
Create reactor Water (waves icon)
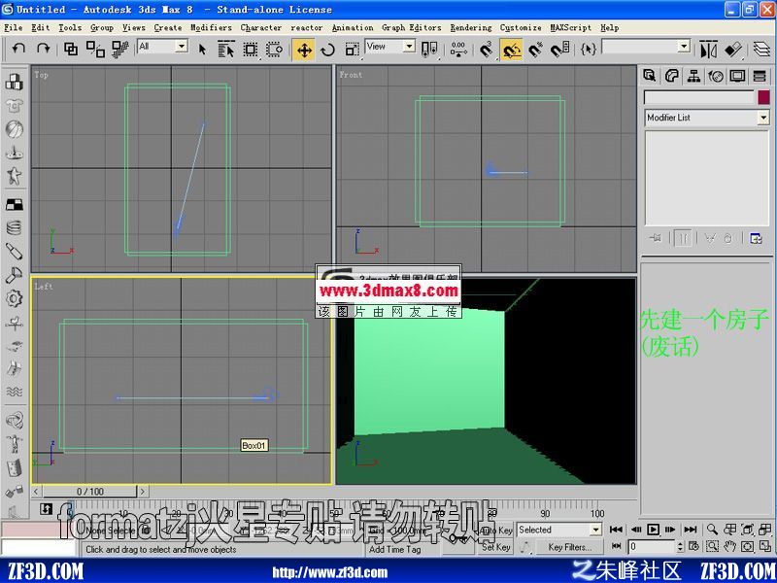[x=14, y=392]
